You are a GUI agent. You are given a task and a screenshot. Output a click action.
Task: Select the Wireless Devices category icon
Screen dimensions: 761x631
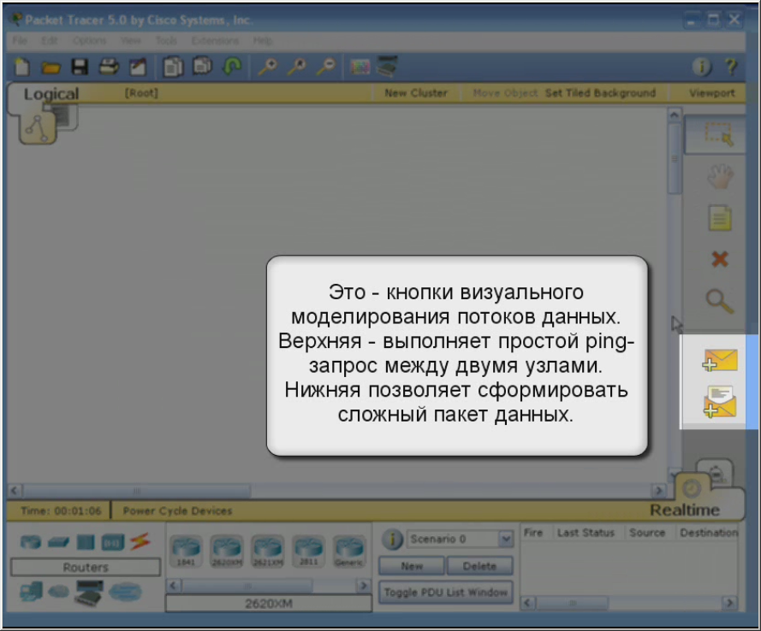113,542
